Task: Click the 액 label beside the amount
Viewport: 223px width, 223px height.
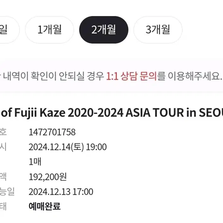Action: 3,177
